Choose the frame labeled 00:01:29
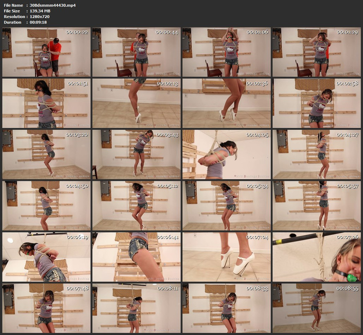 tap(317, 52)
